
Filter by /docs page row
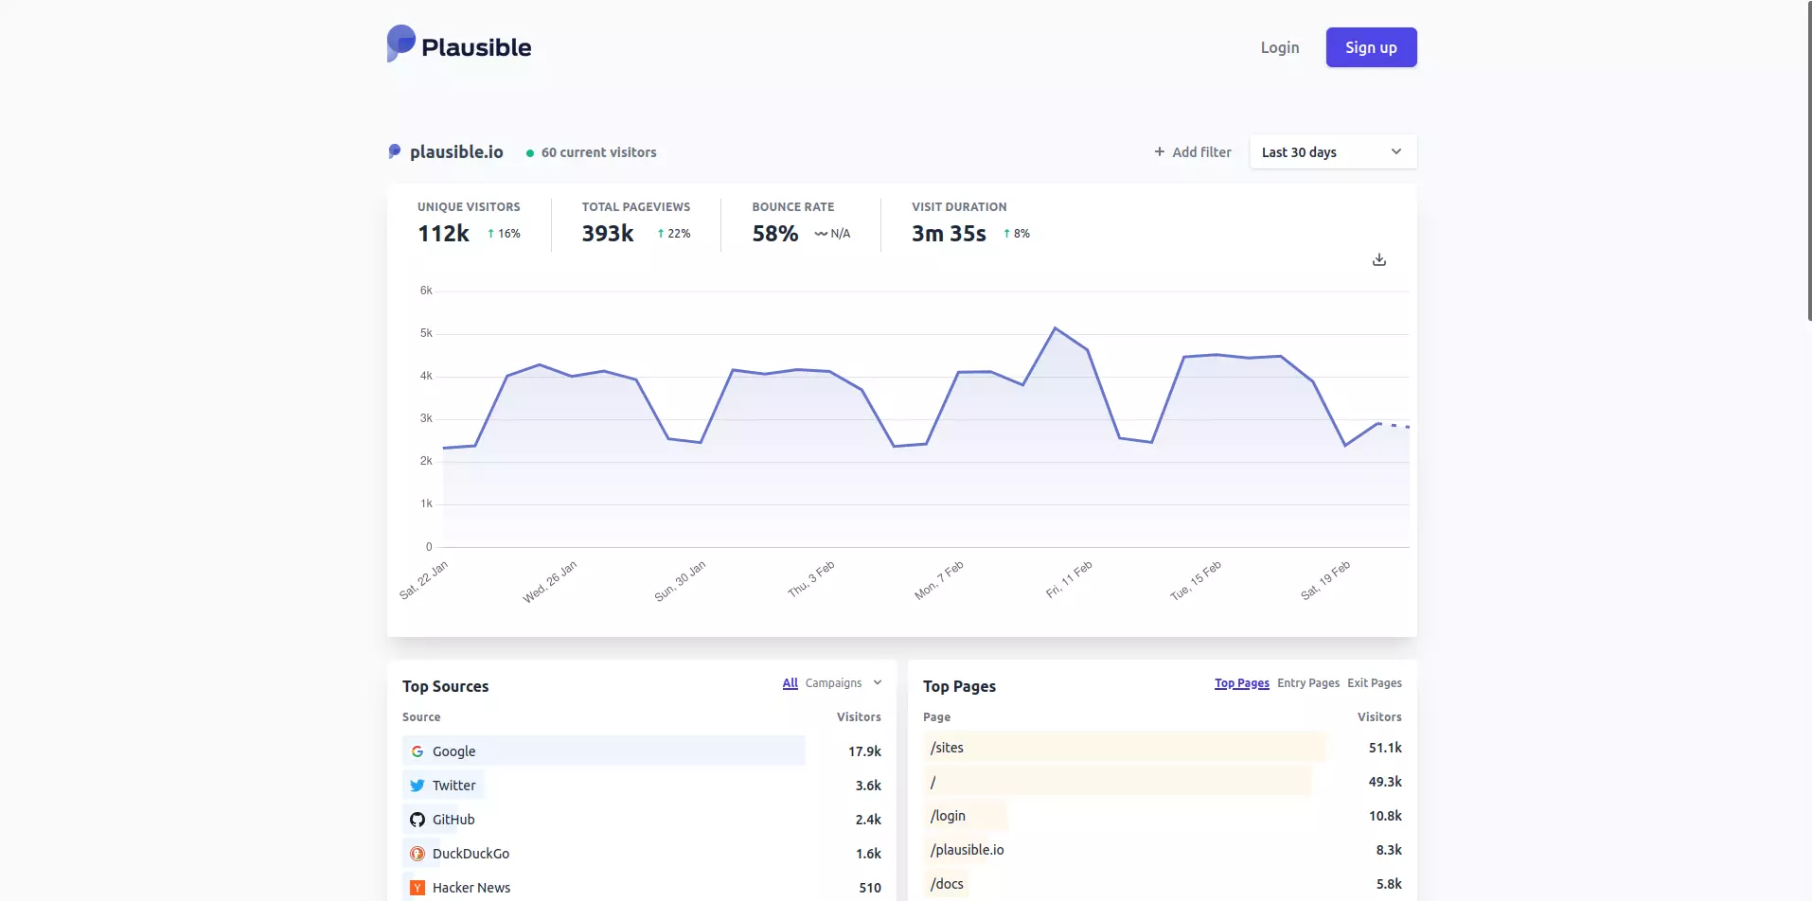(x=1163, y=884)
